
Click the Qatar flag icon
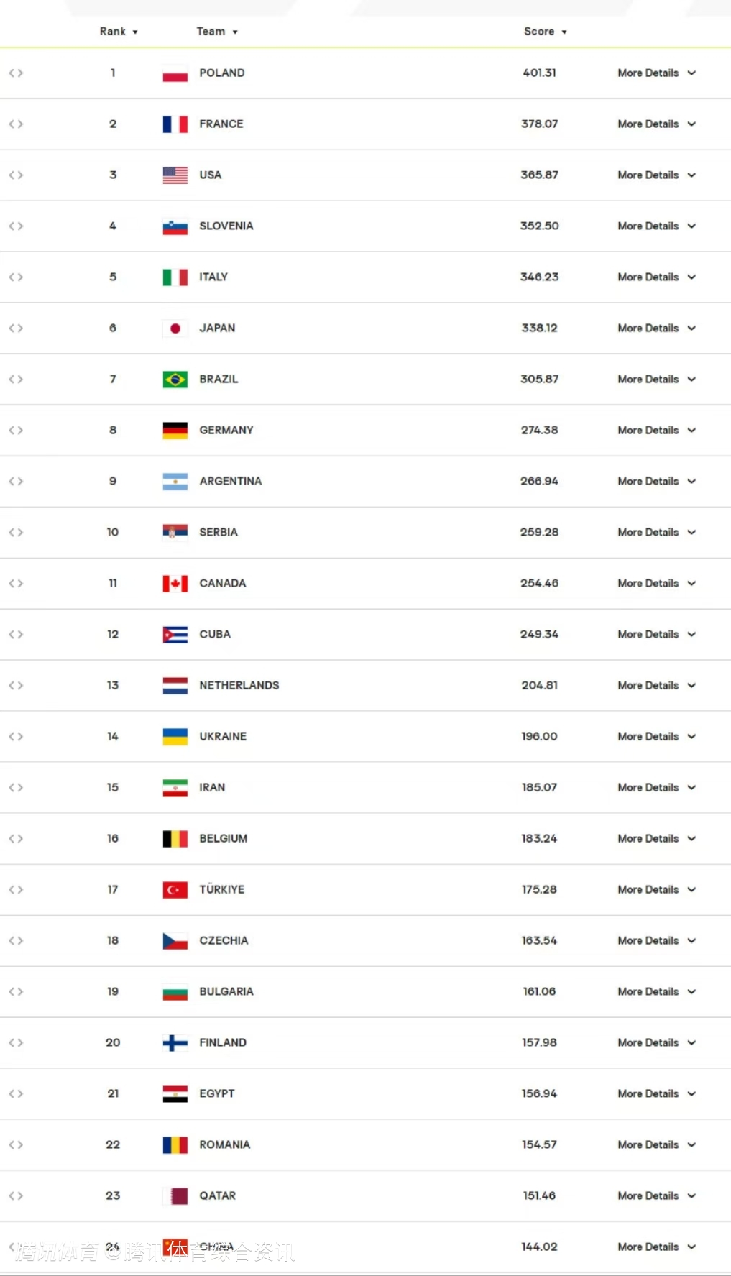[x=175, y=1196]
